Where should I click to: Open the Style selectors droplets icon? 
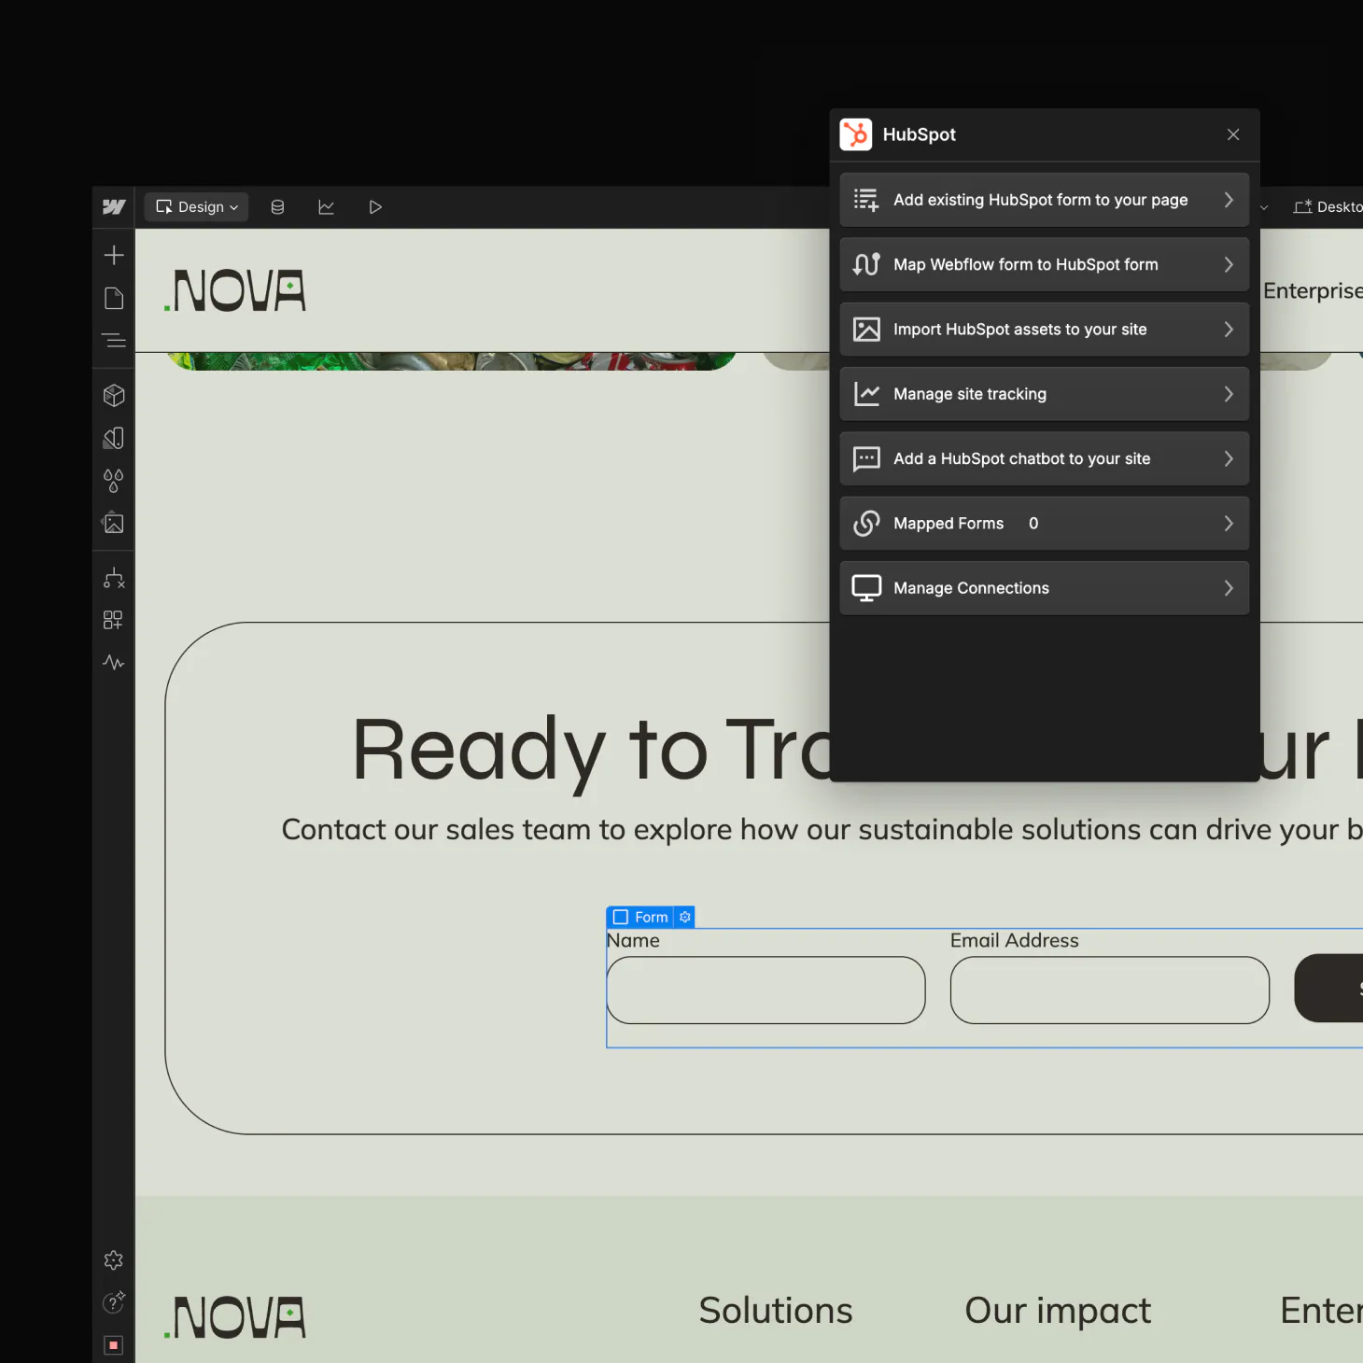point(114,481)
